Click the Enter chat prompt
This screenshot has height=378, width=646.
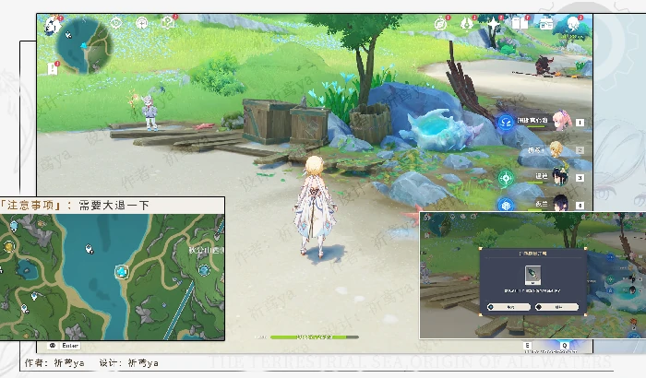(x=64, y=345)
